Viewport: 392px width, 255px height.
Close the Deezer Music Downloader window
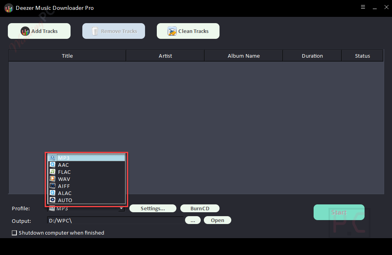pos(387,7)
